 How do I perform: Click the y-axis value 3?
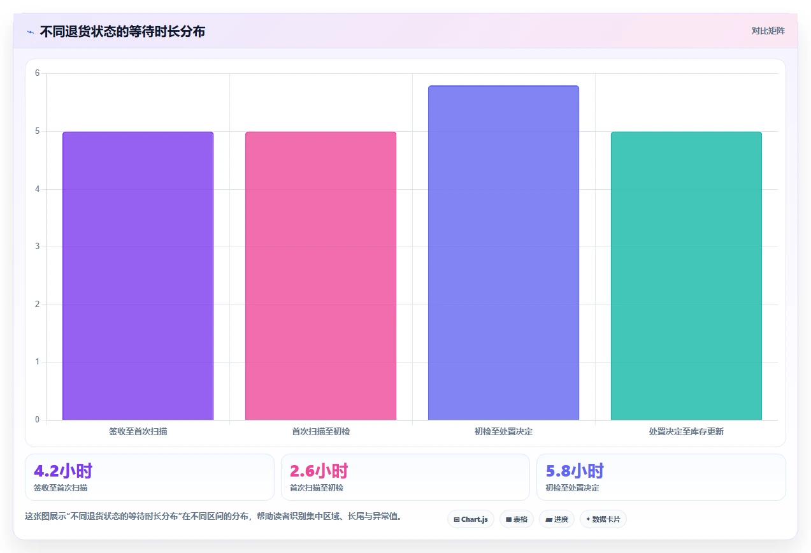click(x=37, y=247)
